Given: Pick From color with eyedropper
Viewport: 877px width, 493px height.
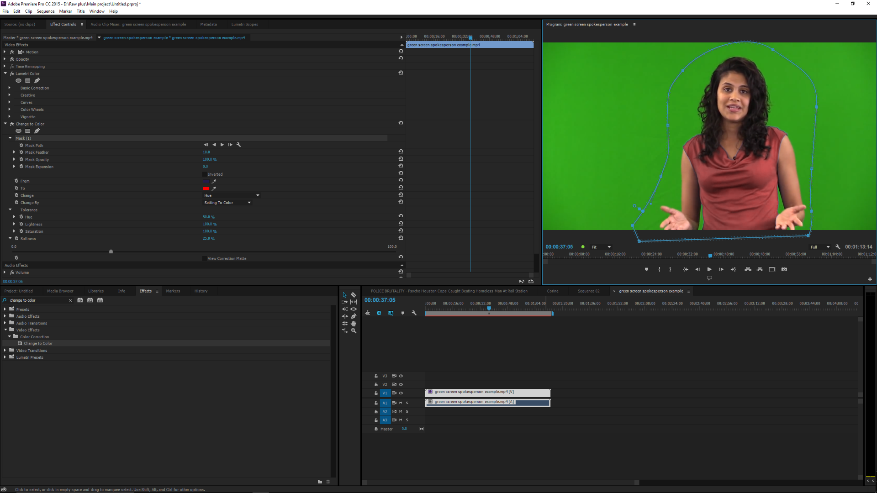Looking at the screenshot, I should pyautogui.click(x=214, y=181).
